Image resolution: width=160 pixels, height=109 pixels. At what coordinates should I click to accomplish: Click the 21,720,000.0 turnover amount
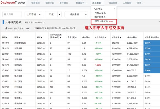pos(133,65)
